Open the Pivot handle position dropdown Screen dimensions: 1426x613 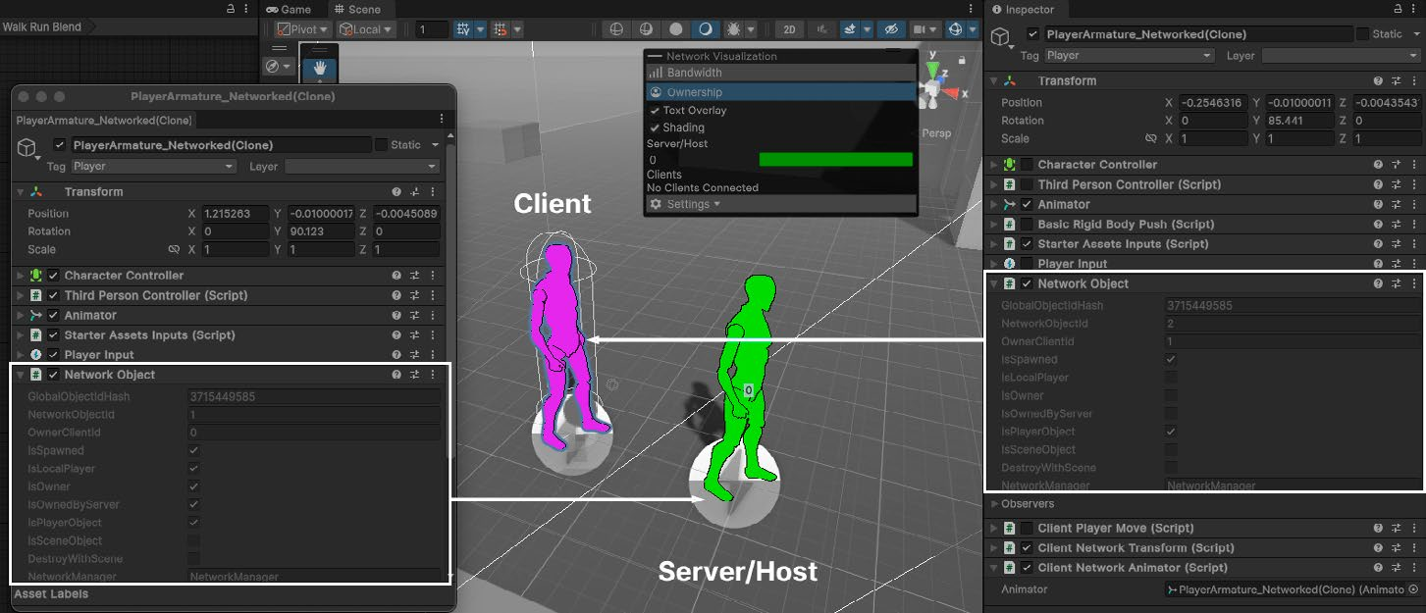click(x=303, y=29)
